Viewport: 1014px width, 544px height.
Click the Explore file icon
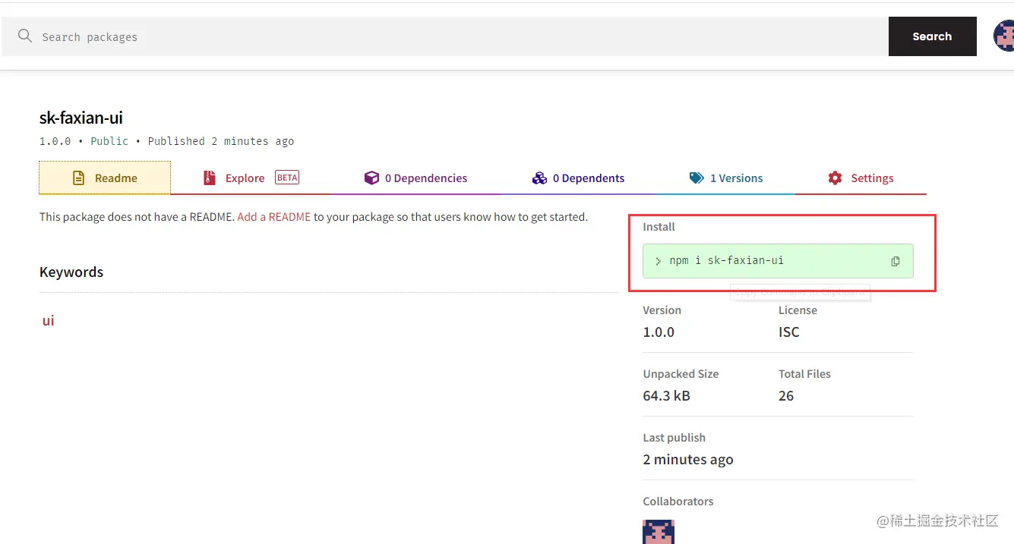click(210, 178)
